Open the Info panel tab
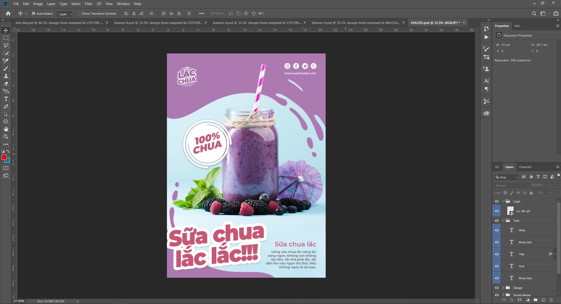 (517, 26)
